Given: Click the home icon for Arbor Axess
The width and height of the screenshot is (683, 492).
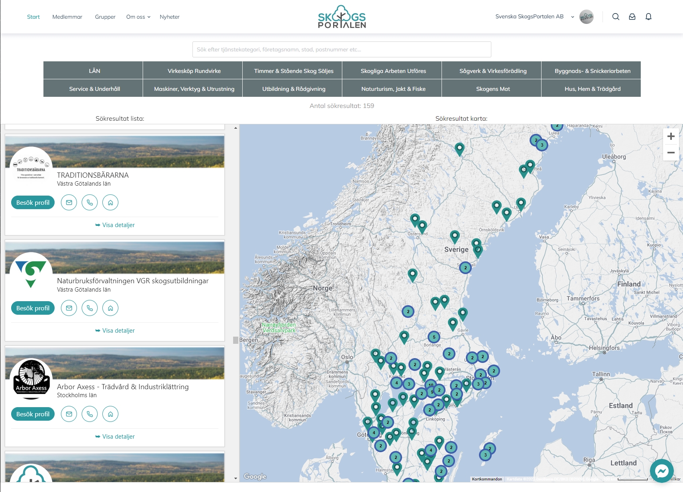Looking at the screenshot, I should (x=110, y=414).
